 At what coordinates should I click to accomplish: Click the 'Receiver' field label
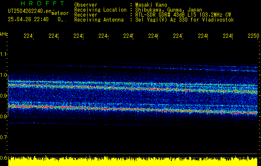click(86, 15)
